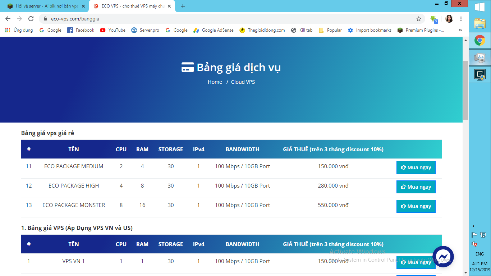The width and height of the screenshot is (491, 276).
Task: Click the page's vertical scrollbar thumb
Action: coord(465,90)
